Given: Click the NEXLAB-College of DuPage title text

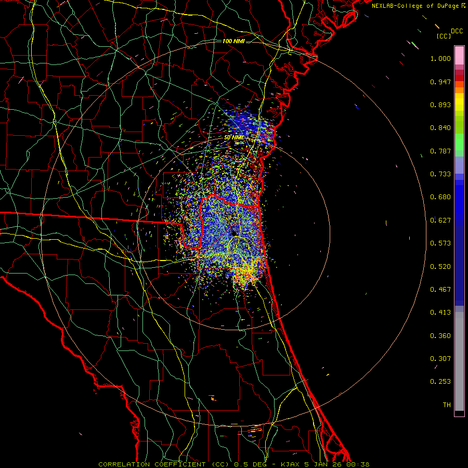Looking at the screenshot, I should click(419, 6).
